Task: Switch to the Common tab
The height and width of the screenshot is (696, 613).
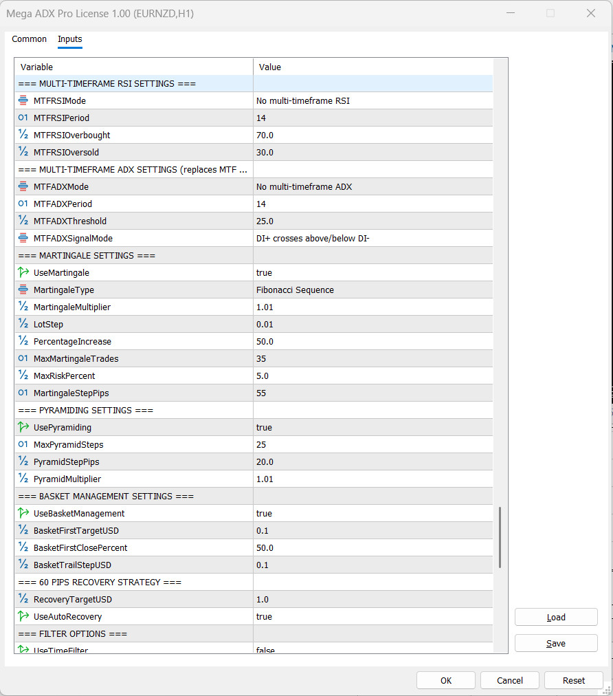Action: coord(30,39)
